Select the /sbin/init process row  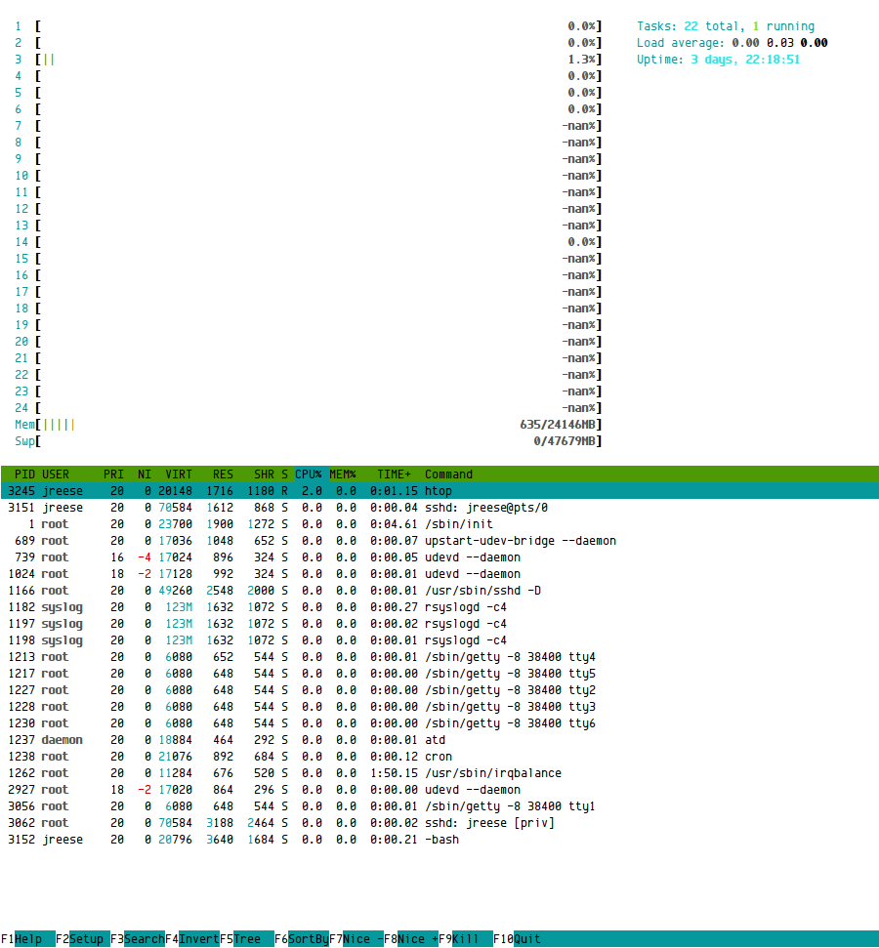tap(439, 524)
